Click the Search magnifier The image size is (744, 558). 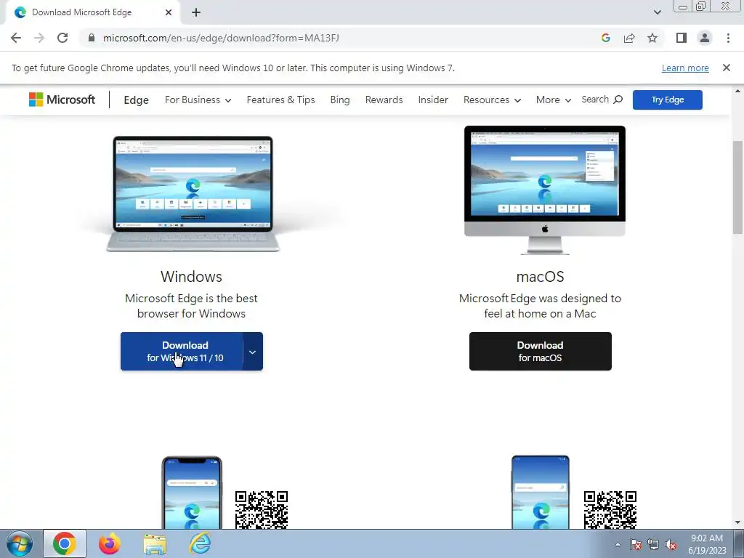618,99
